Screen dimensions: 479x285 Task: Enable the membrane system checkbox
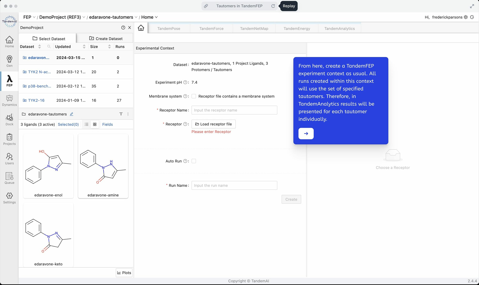pyautogui.click(x=194, y=96)
